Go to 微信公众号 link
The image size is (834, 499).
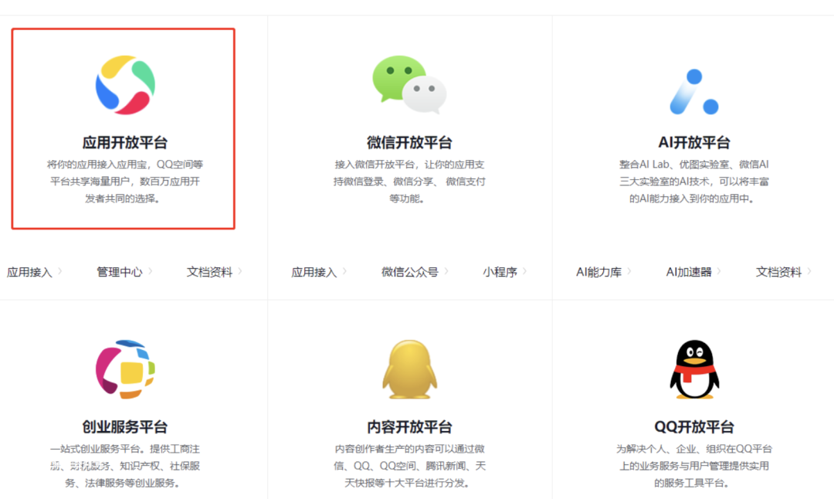[410, 273]
